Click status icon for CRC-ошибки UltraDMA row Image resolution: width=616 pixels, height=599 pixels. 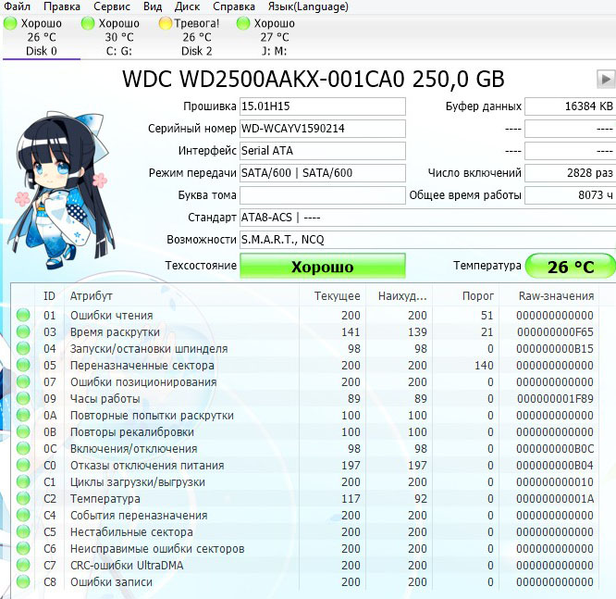coord(23,565)
